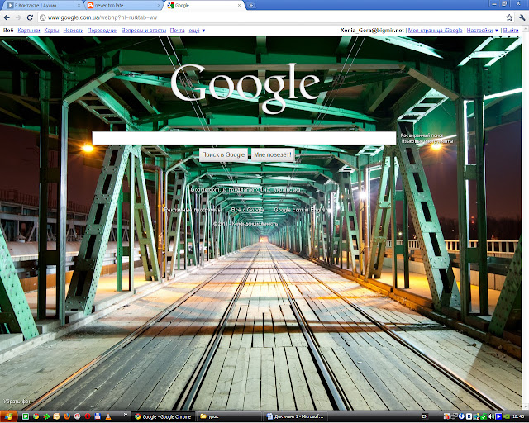This screenshot has width=529, height=423.
Task: Switch to Документ1 - Microsoft Word taskbar button
Action: [x=296, y=416]
